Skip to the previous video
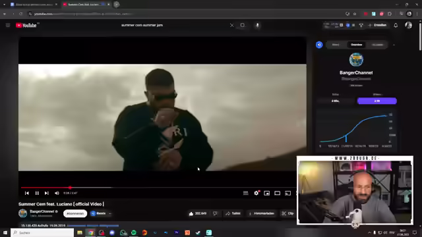The width and height of the screenshot is (422, 237). coord(26,193)
